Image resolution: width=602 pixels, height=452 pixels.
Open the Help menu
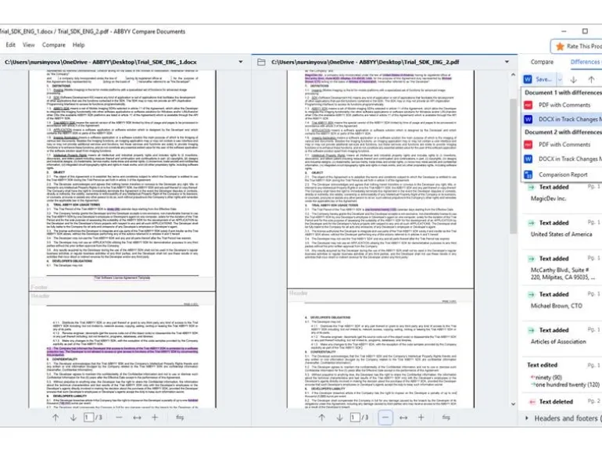[x=79, y=45]
